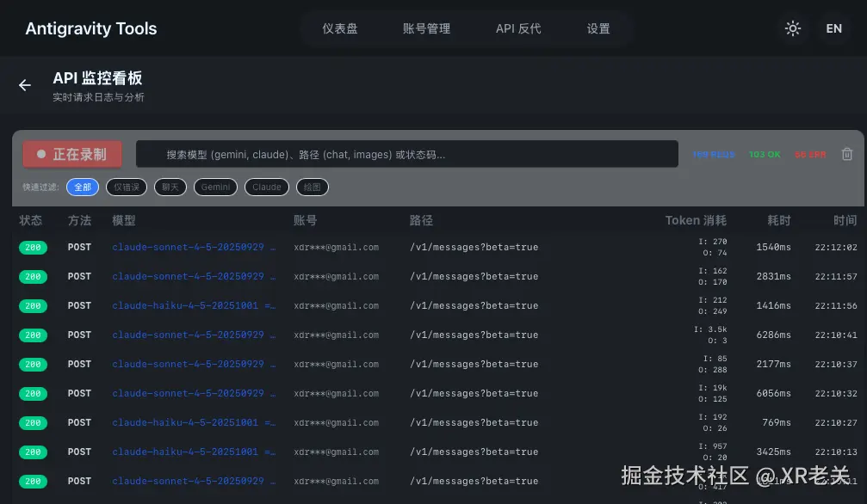Screen dimensions: 867x504
Task: Click the 200 status badge at 22:12:02
Action: (34, 247)
